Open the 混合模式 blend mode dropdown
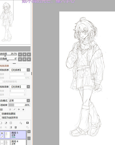This screenshot has height=145, width=115. pos(19,101)
